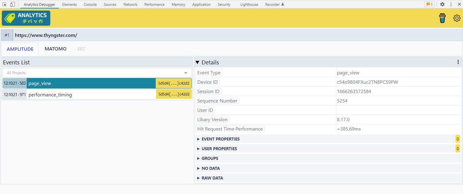
Task: Select the inspect element cursor icon
Action: click(5, 4)
